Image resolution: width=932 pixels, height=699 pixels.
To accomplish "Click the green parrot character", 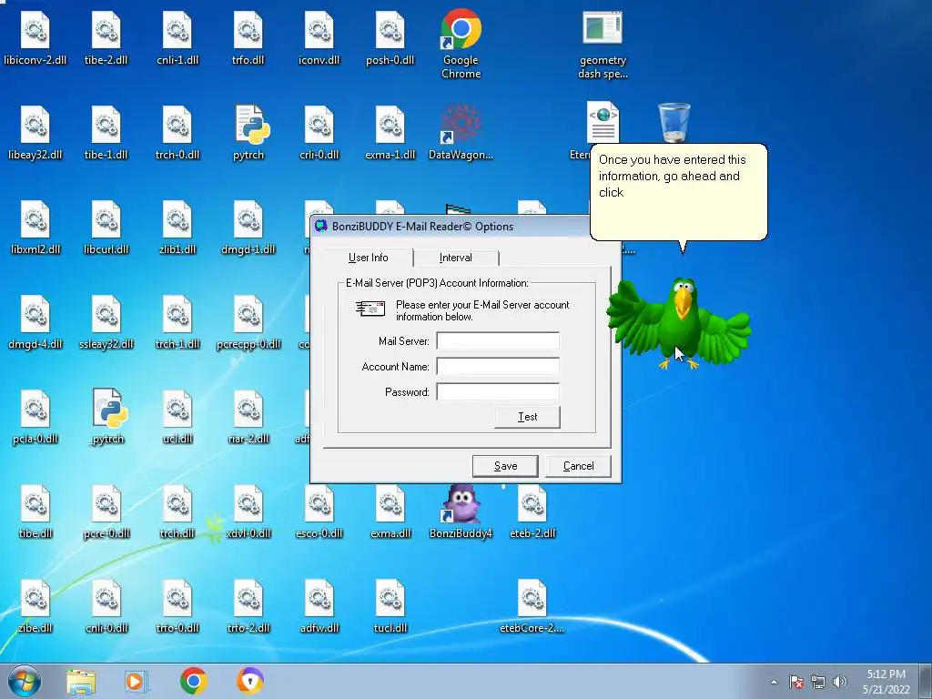I will [679, 324].
